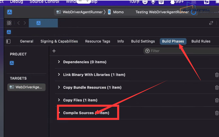Image resolution: width=219 pixels, height=137 pixels.
Task: Expand Copy Bundle Resources phase
Action: pyautogui.click(x=59, y=87)
